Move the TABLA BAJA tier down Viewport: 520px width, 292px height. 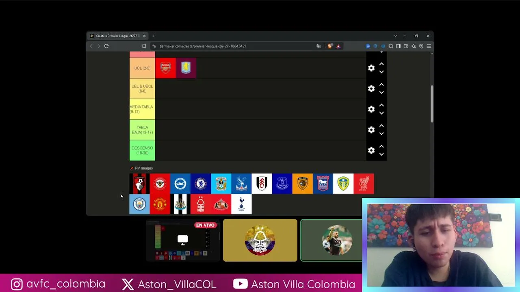tap(381, 134)
